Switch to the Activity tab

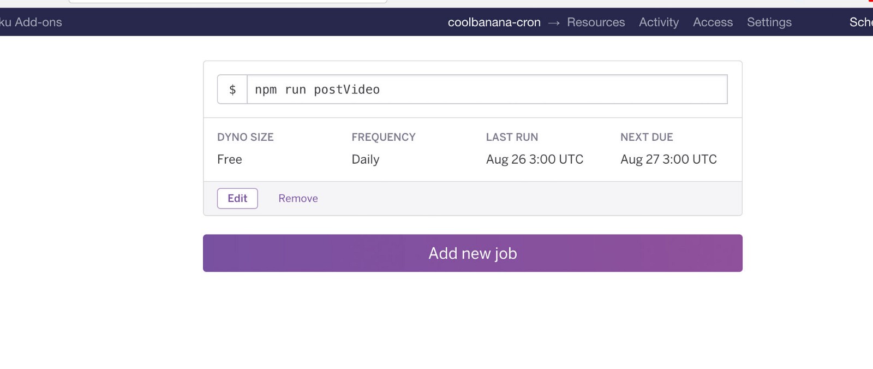pos(659,22)
